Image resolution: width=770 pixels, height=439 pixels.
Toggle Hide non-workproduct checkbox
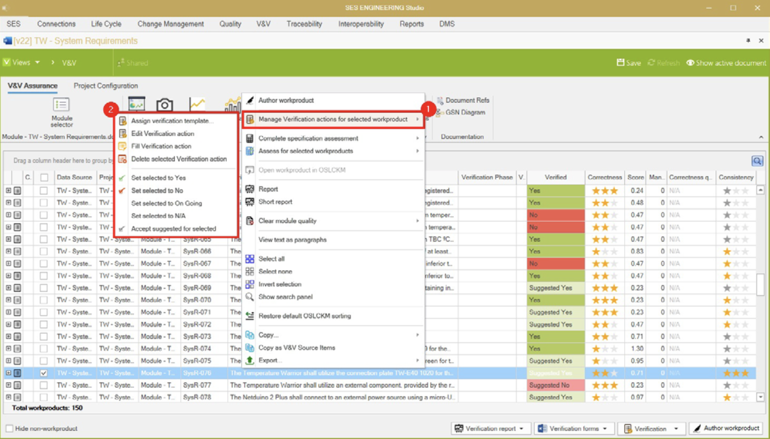tap(10, 428)
